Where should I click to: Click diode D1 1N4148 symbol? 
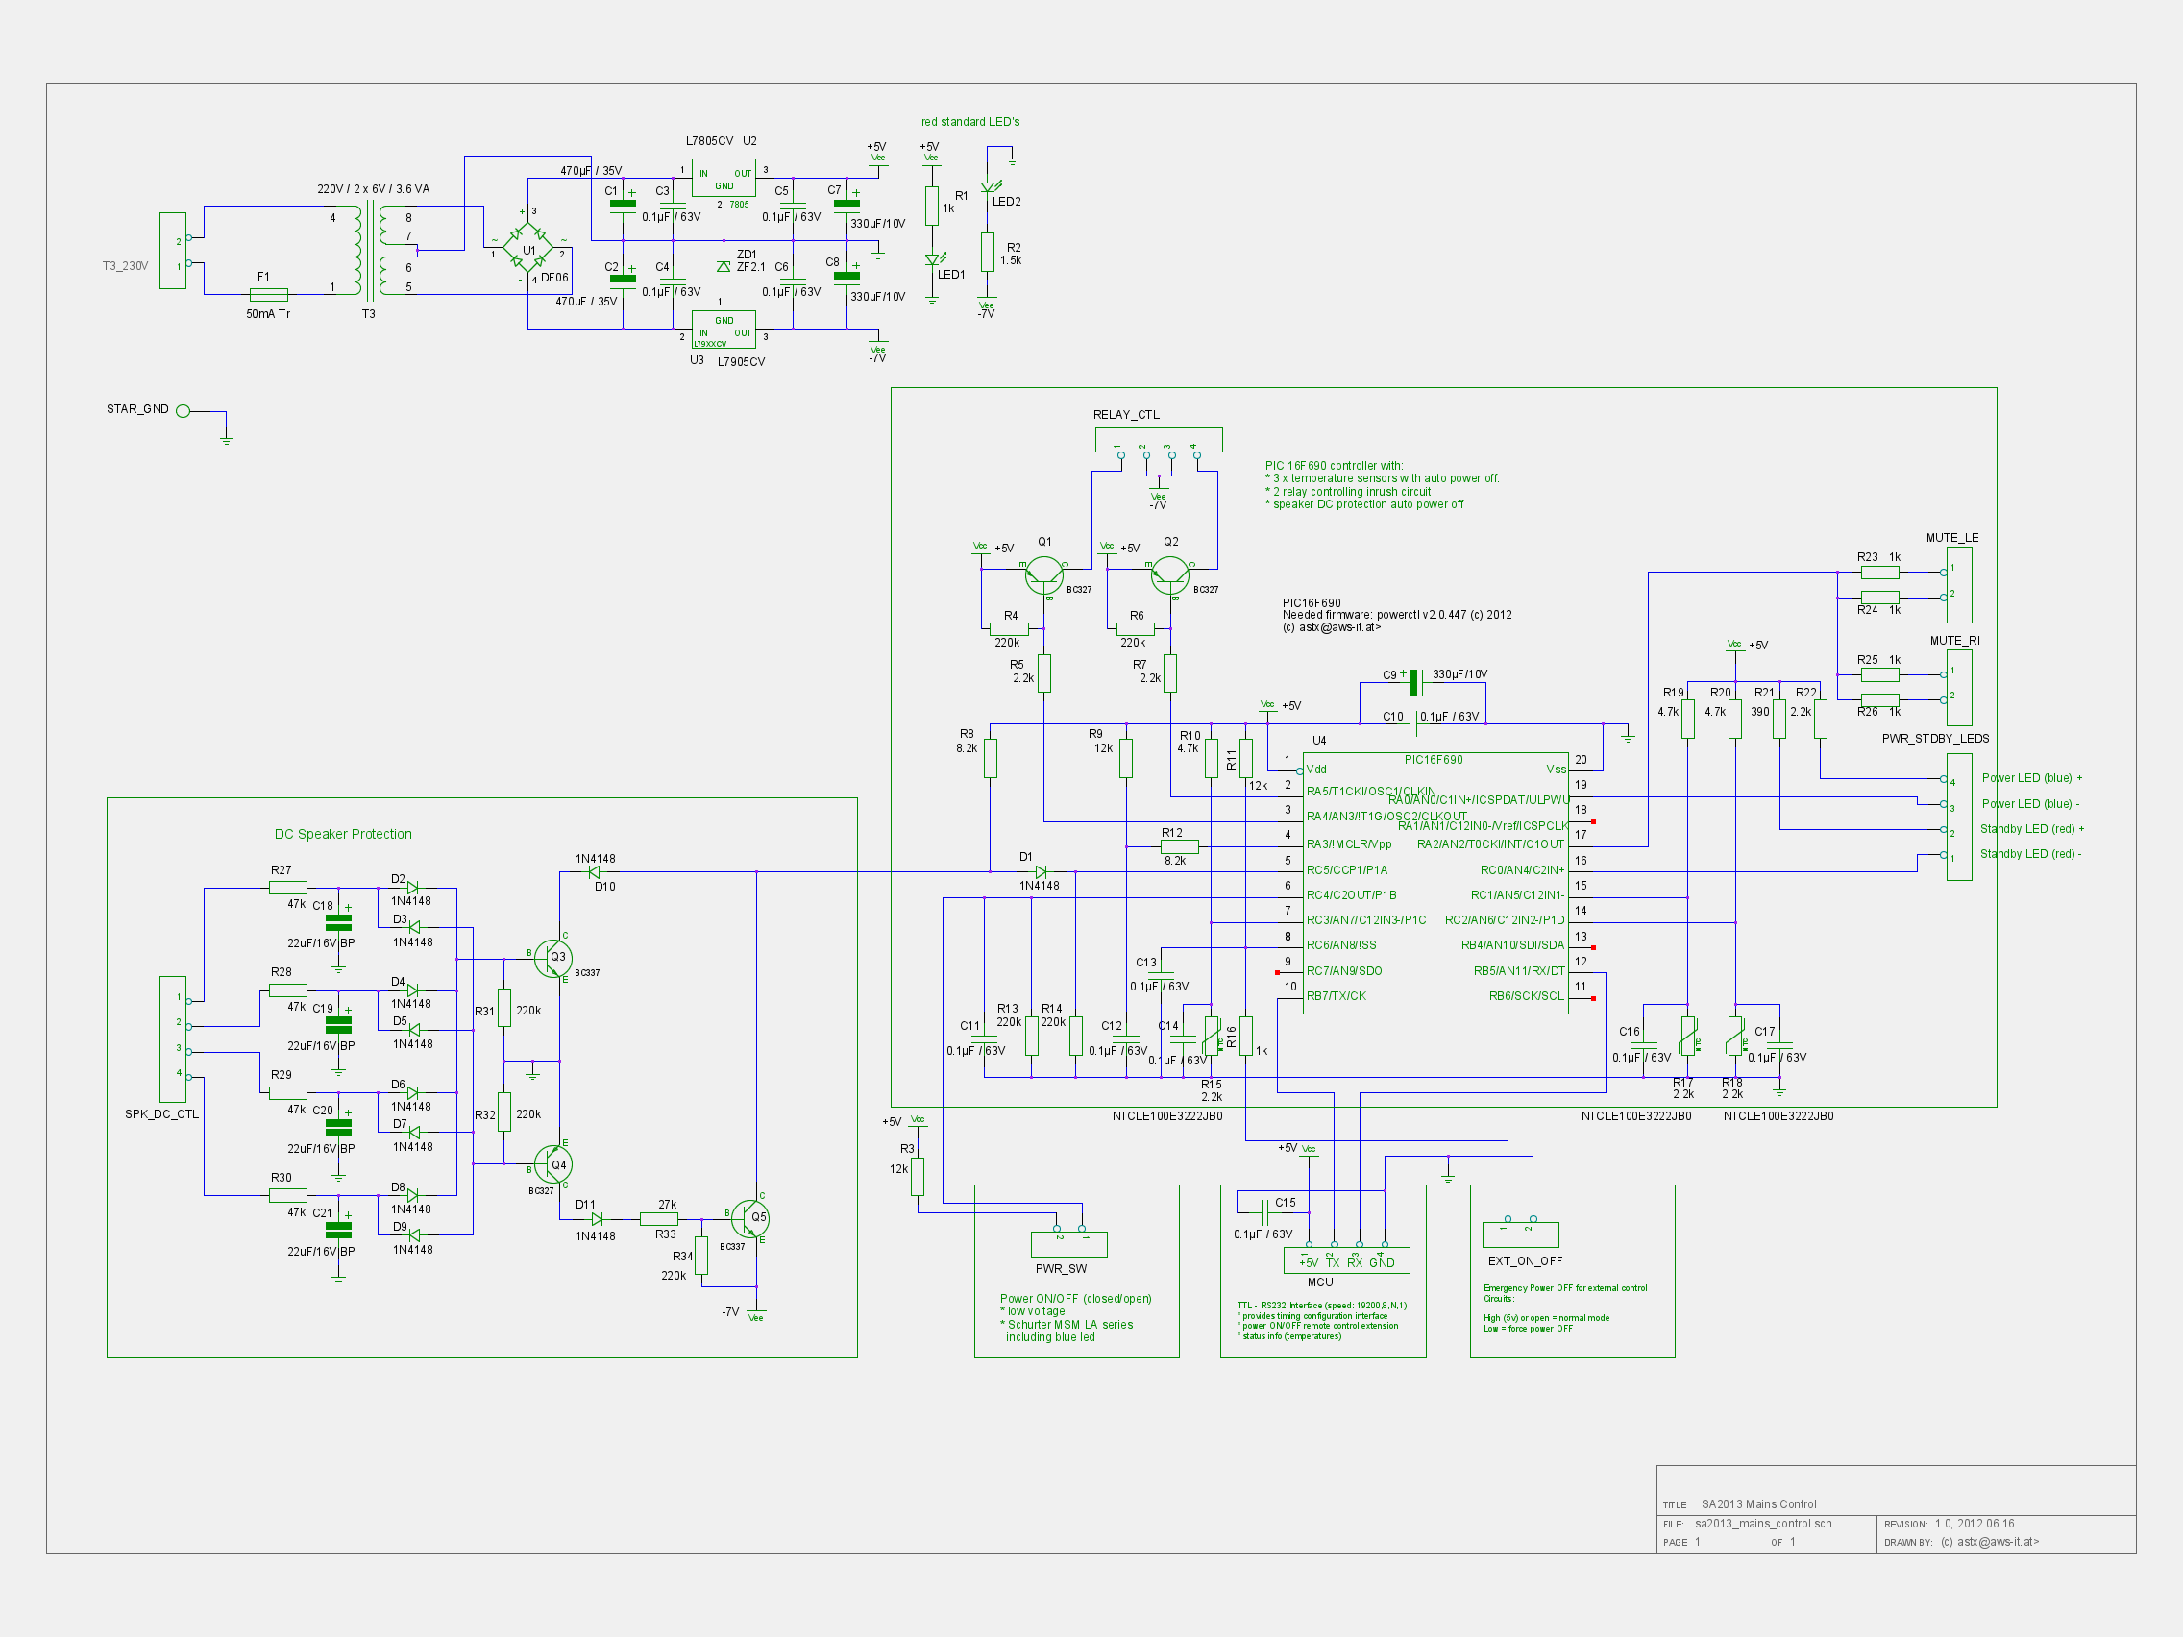tap(1042, 872)
